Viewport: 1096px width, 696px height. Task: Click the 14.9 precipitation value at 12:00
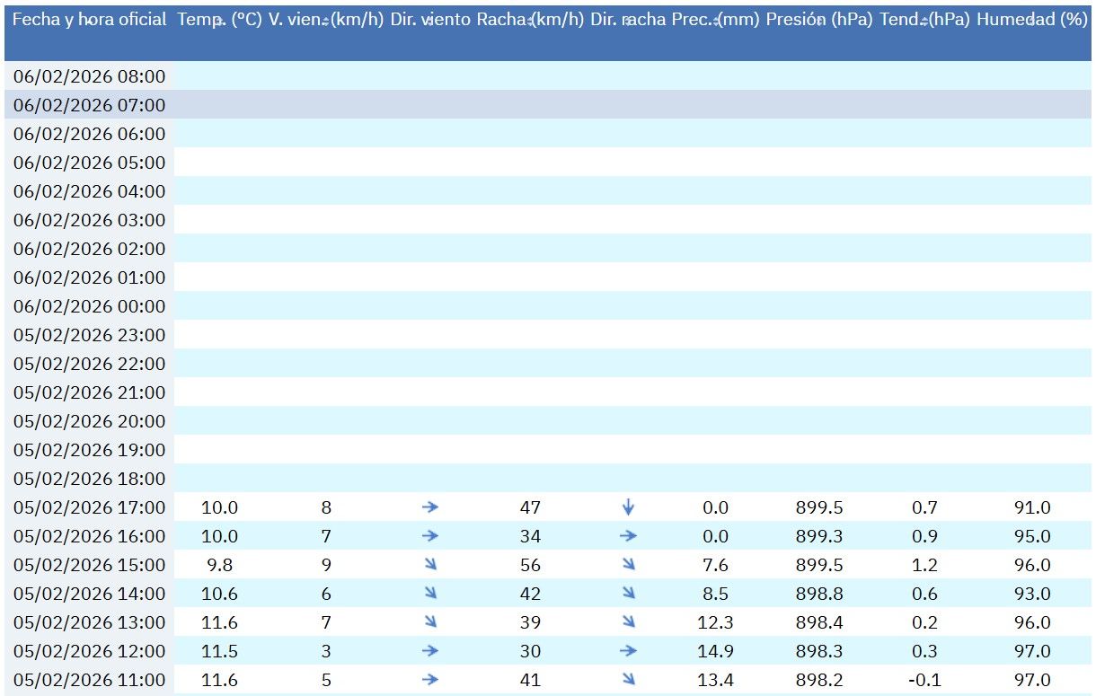click(715, 651)
